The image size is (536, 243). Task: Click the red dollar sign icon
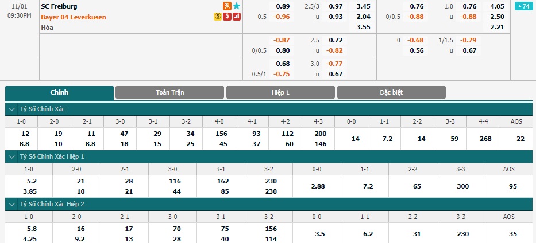tap(227, 17)
